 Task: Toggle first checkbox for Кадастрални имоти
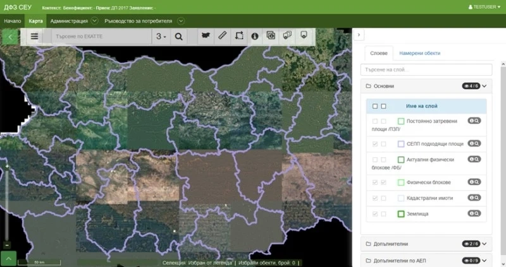(x=374, y=198)
